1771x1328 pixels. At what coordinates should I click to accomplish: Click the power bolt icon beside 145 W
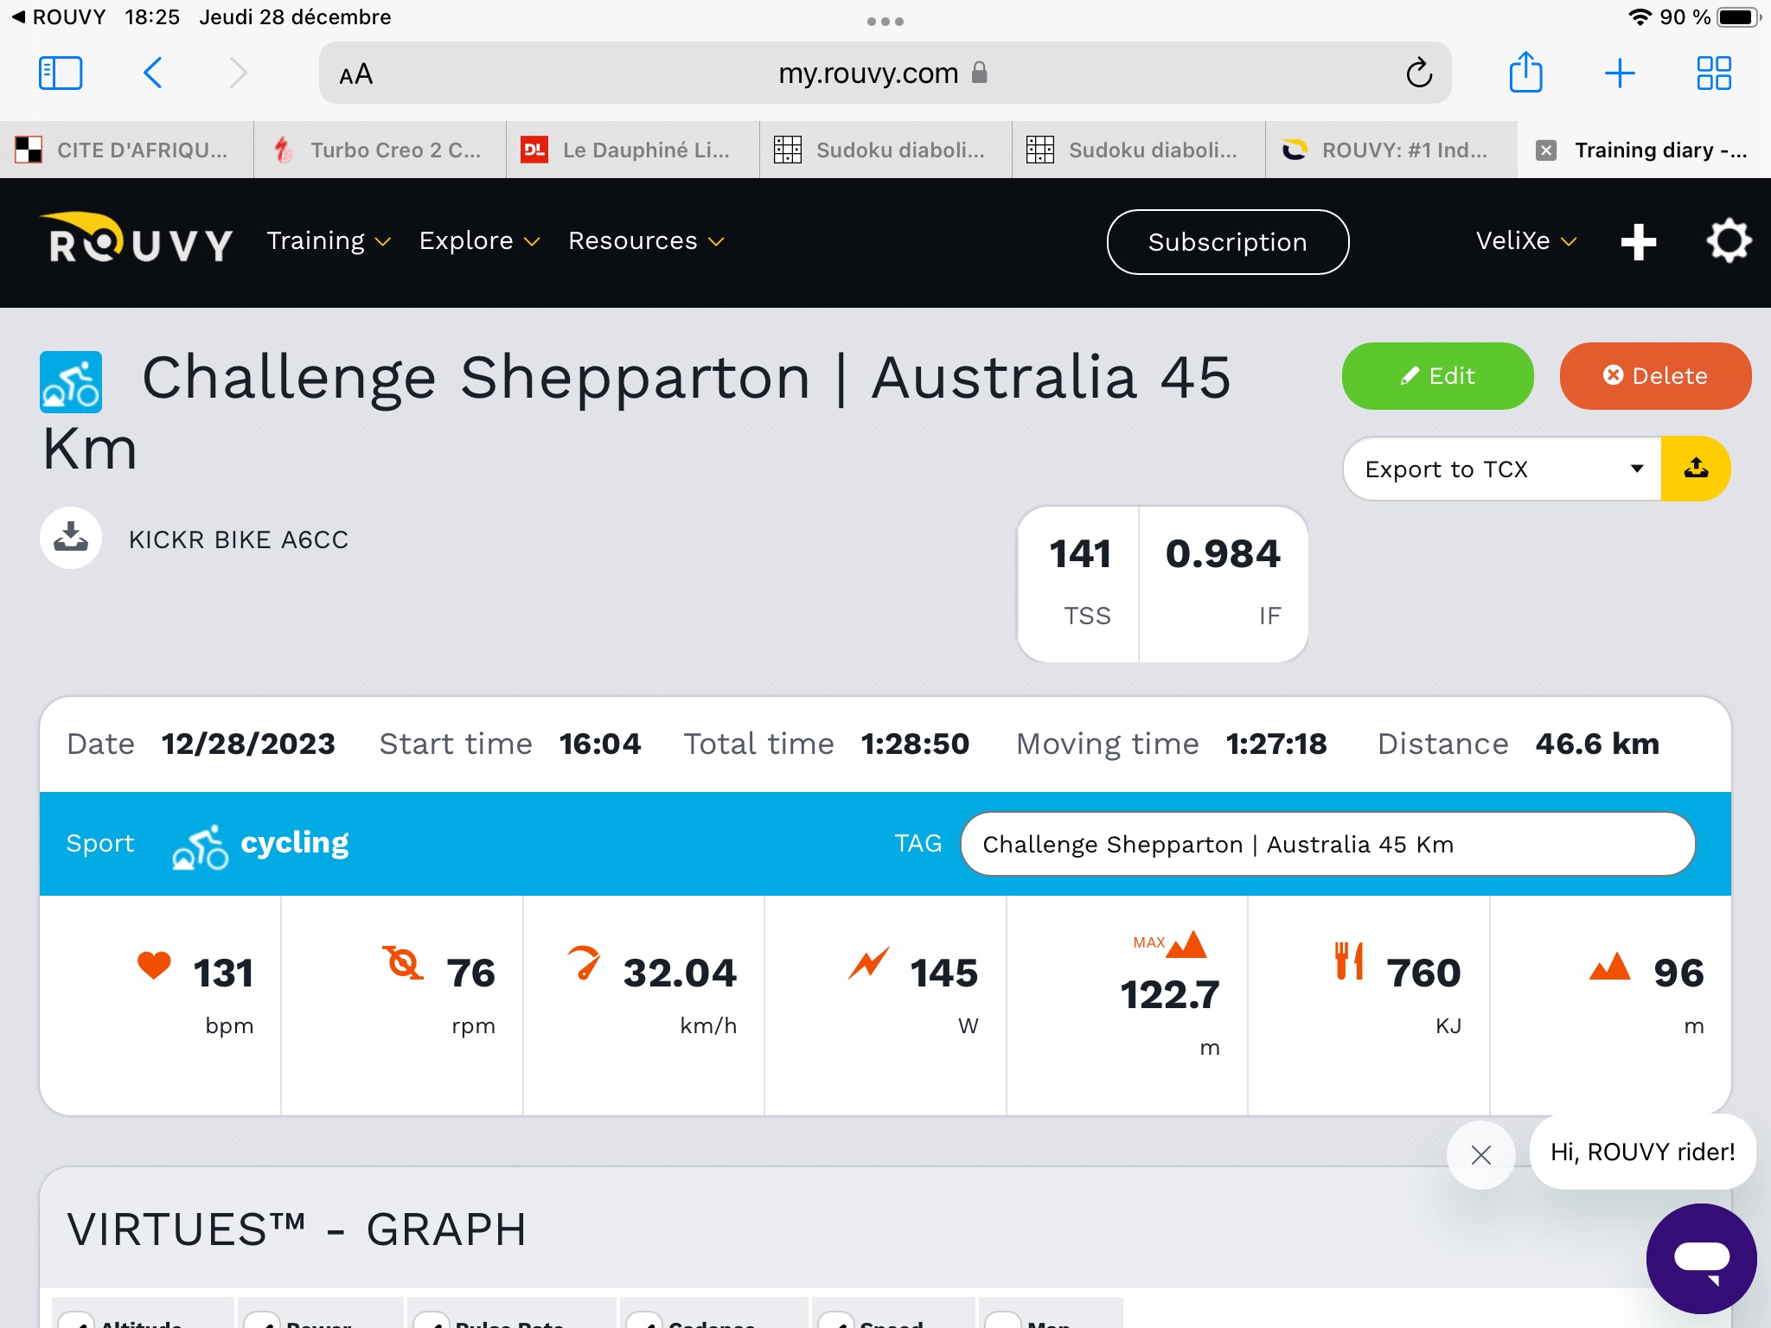[x=868, y=963]
